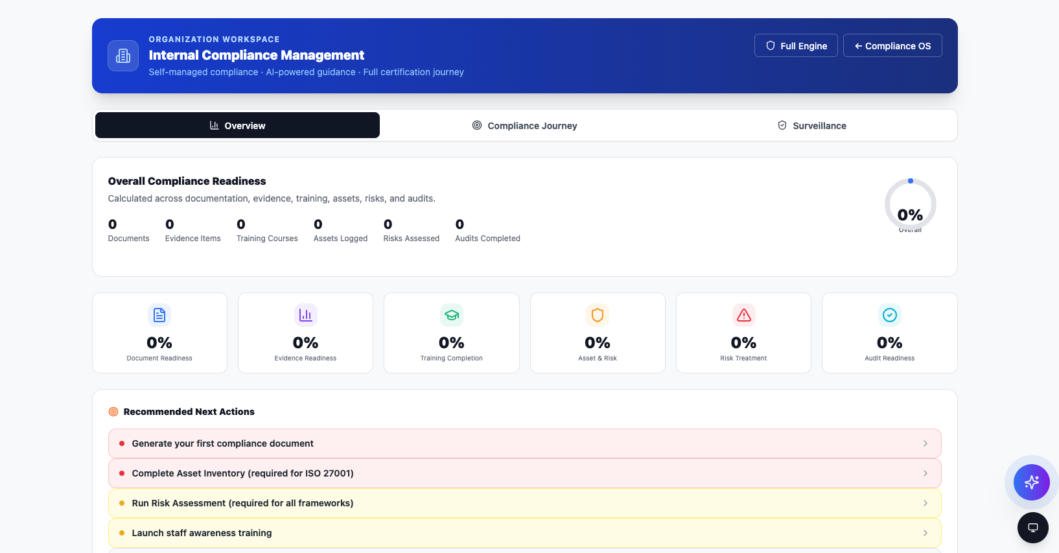Screen dimensions: 1059x553
Task: Select the Audit Readiness 0% card
Action: coord(890,333)
